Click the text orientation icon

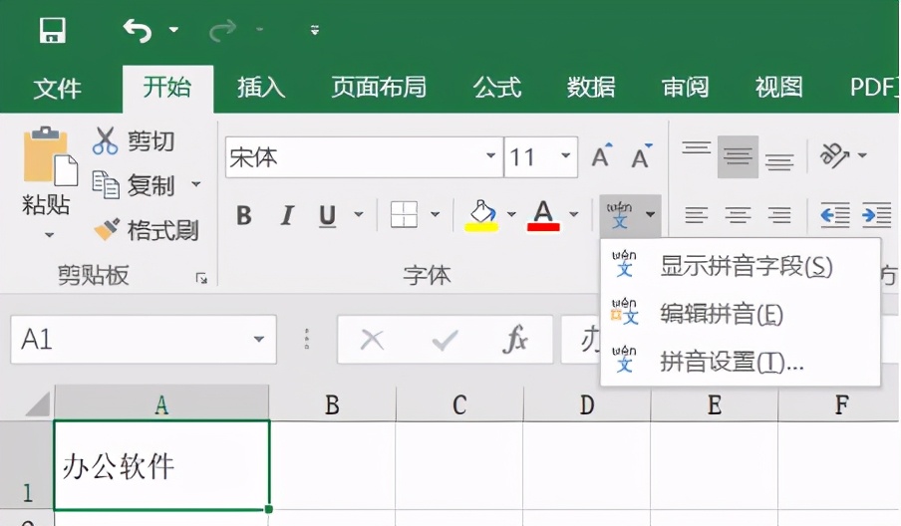[x=834, y=155]
